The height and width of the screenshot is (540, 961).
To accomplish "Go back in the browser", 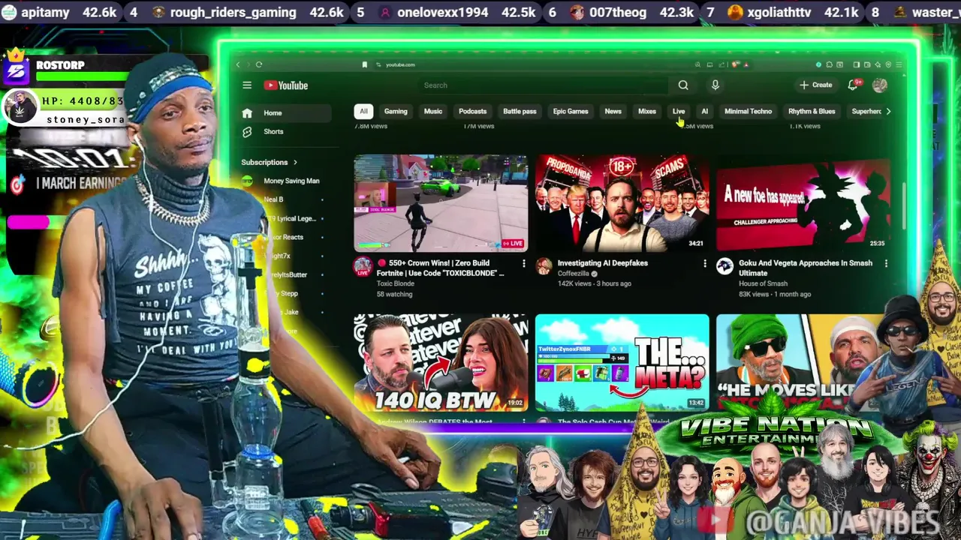I will pyautogui.click(x=238, y=64).
